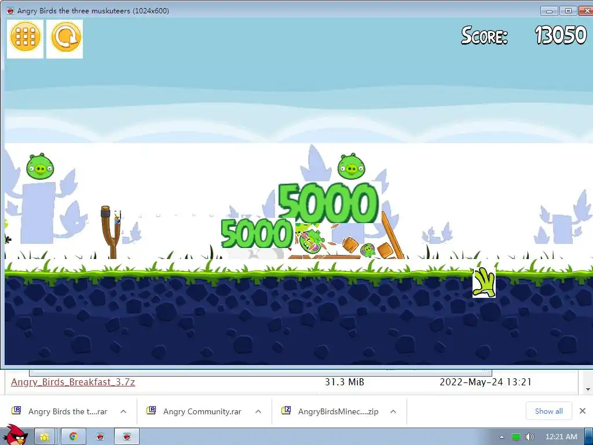Show all downloads

click(549, 411)
